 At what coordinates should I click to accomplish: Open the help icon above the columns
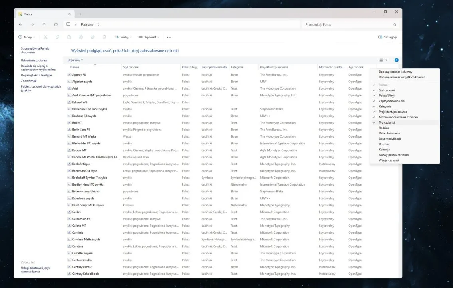(x=396, y=60)
